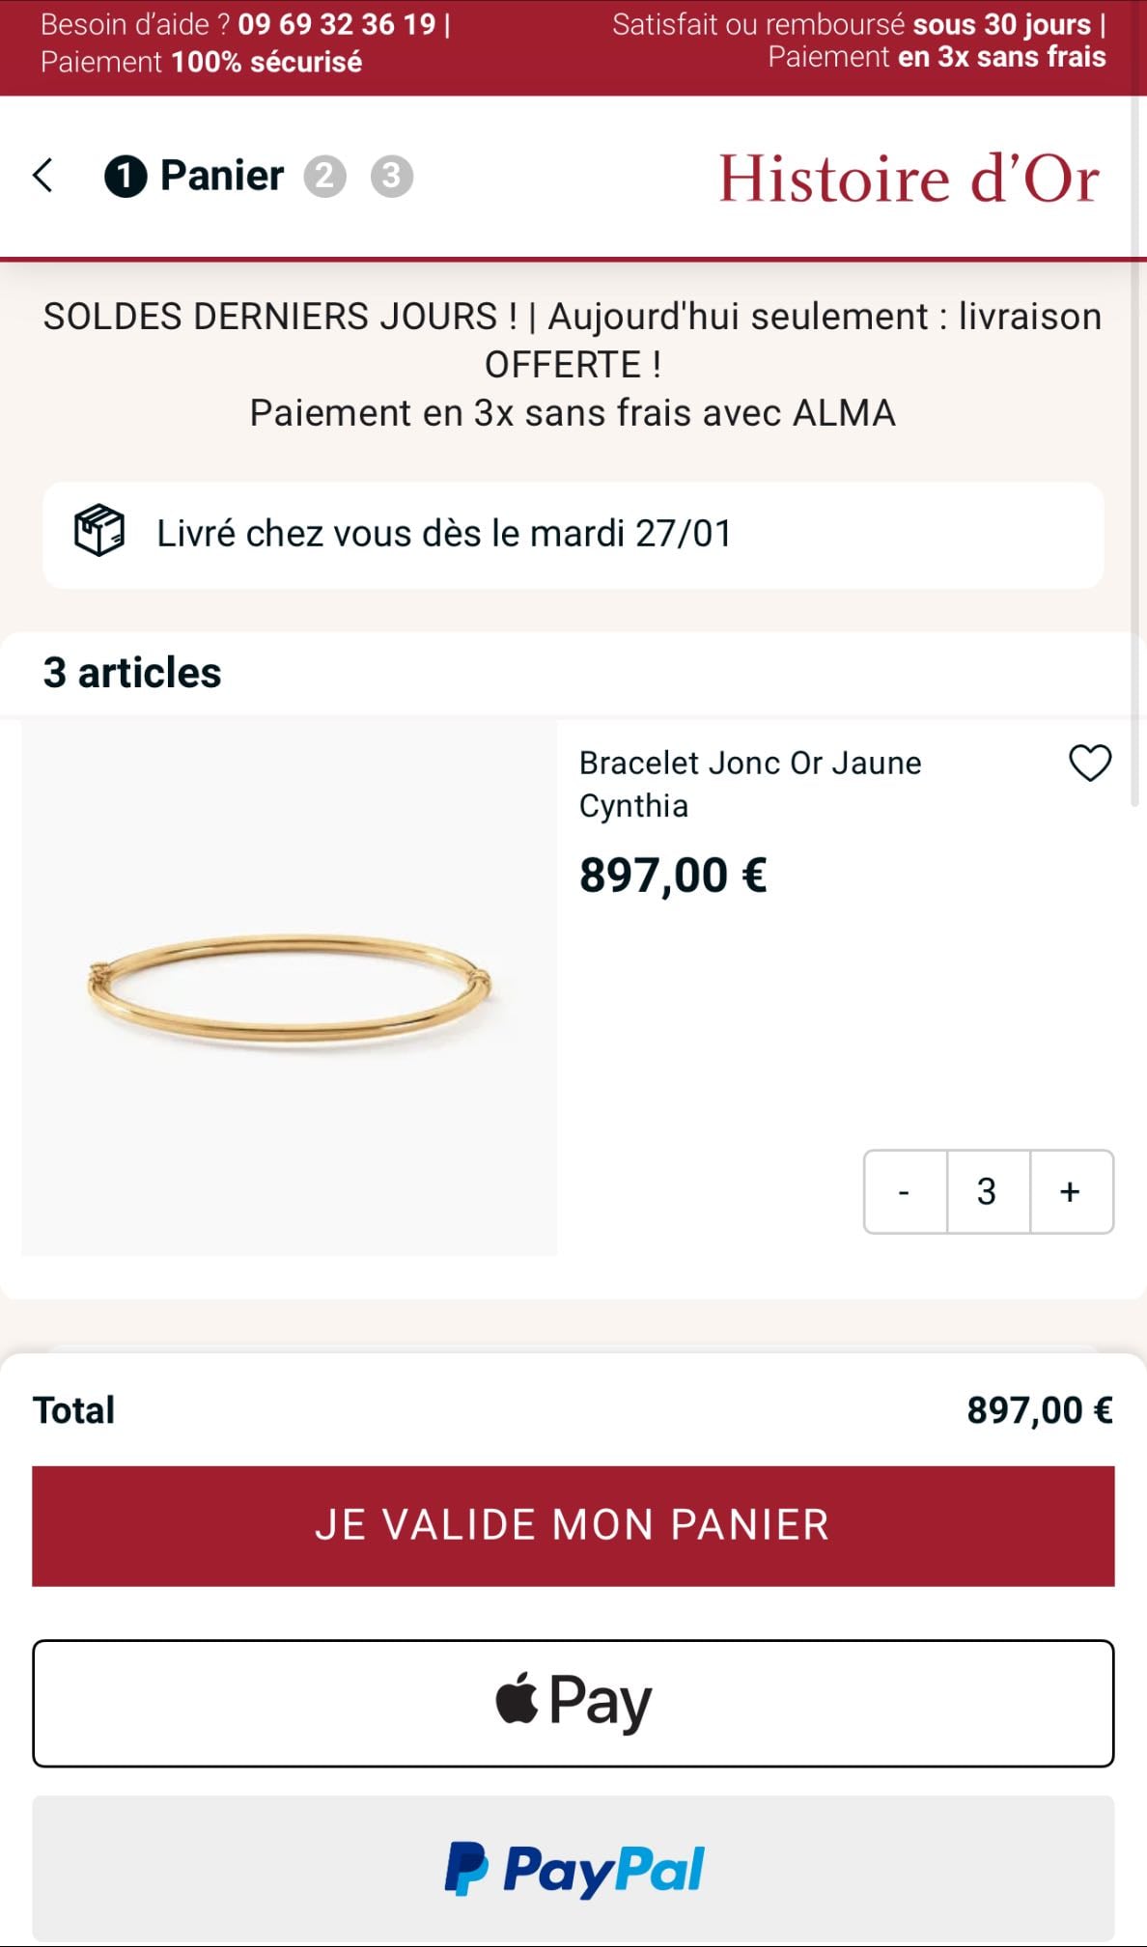Open the Livré chez vous delivery banner
Image resolution: width=1147 pixels, height=1947 pixels.
point(573,535)
